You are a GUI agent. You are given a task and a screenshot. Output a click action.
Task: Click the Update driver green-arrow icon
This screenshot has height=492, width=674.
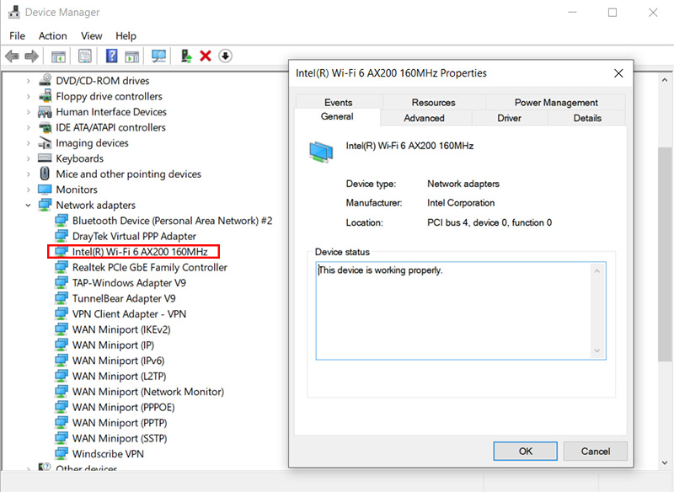point(186,56)
